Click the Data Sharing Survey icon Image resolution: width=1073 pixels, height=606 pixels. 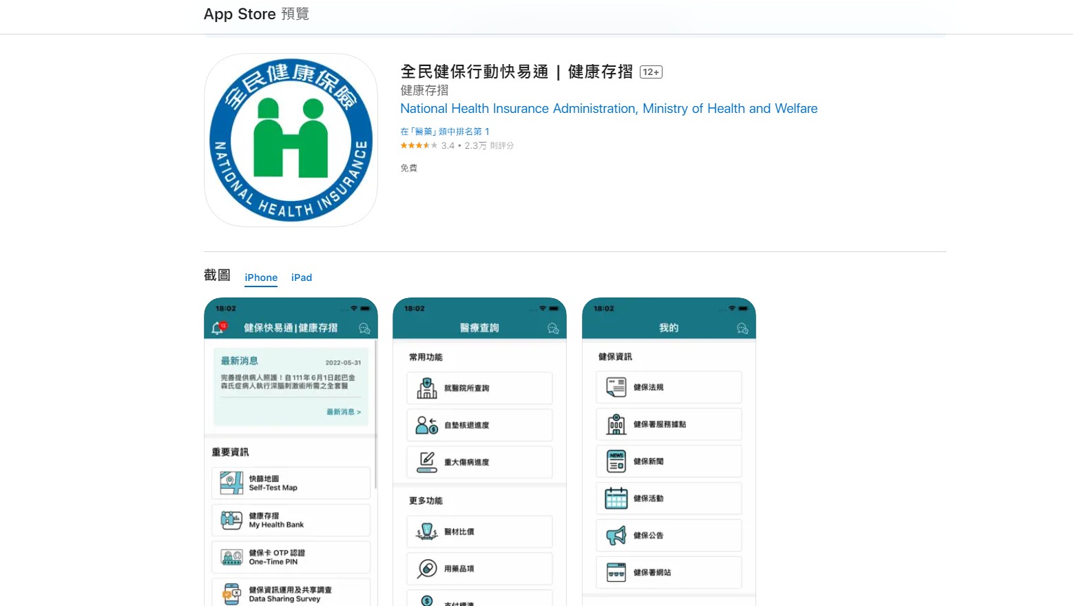point(231,594)
